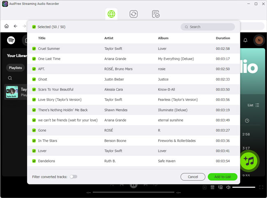
Task: Uncheck the Lover track checkbox
Action: (34, 151)
